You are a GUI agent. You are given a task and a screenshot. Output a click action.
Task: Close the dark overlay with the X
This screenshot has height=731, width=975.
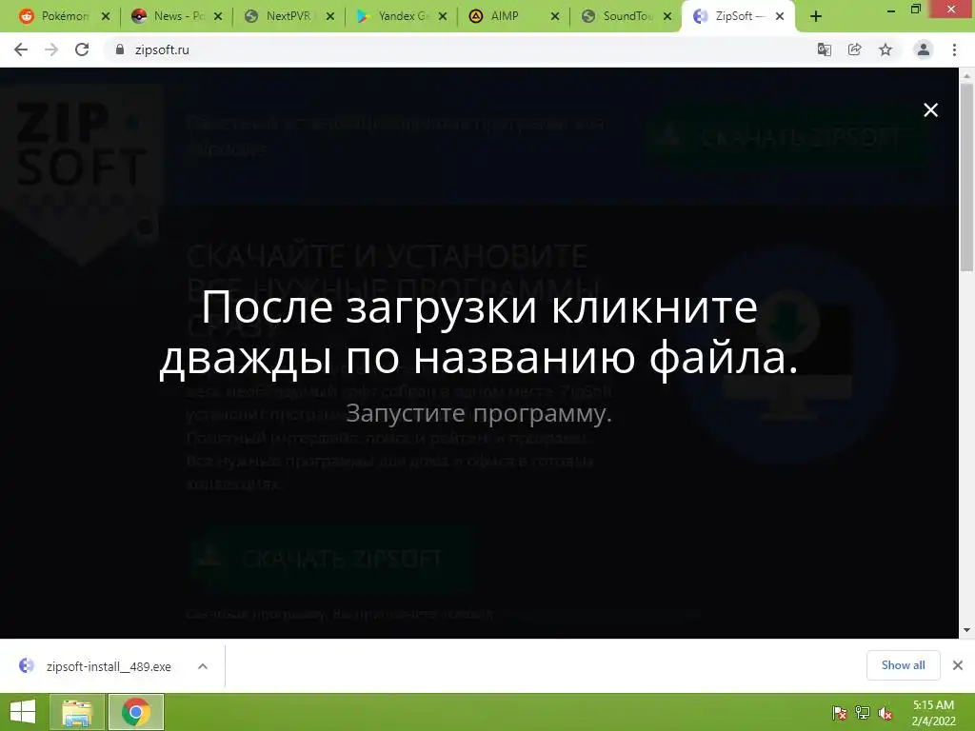point(930,110)
